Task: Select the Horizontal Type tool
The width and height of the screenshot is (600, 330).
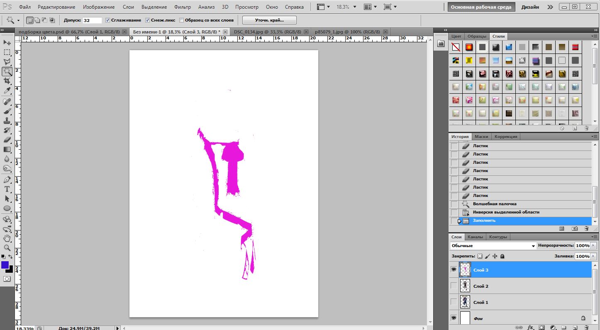Action: pos(7,189)
